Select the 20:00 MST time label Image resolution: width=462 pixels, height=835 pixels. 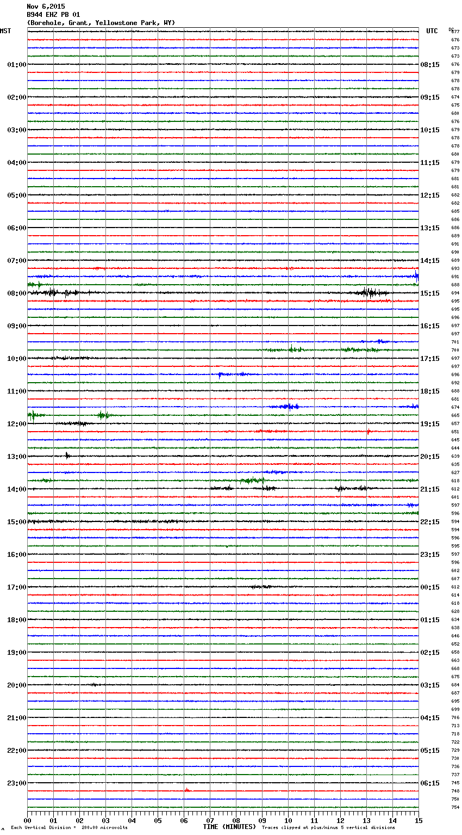(17, 685)
